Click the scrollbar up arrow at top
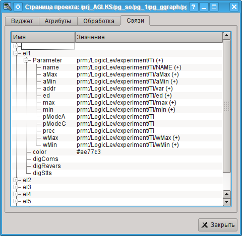 pos(227,36)
